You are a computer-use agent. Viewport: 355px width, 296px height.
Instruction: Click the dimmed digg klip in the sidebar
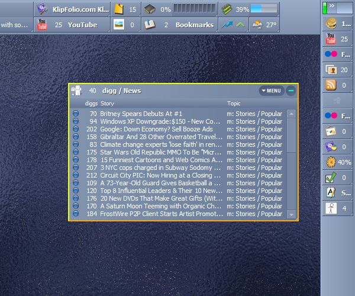(337, 101)
